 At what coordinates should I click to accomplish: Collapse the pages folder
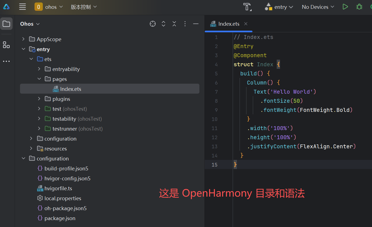[x=39, y=79]
